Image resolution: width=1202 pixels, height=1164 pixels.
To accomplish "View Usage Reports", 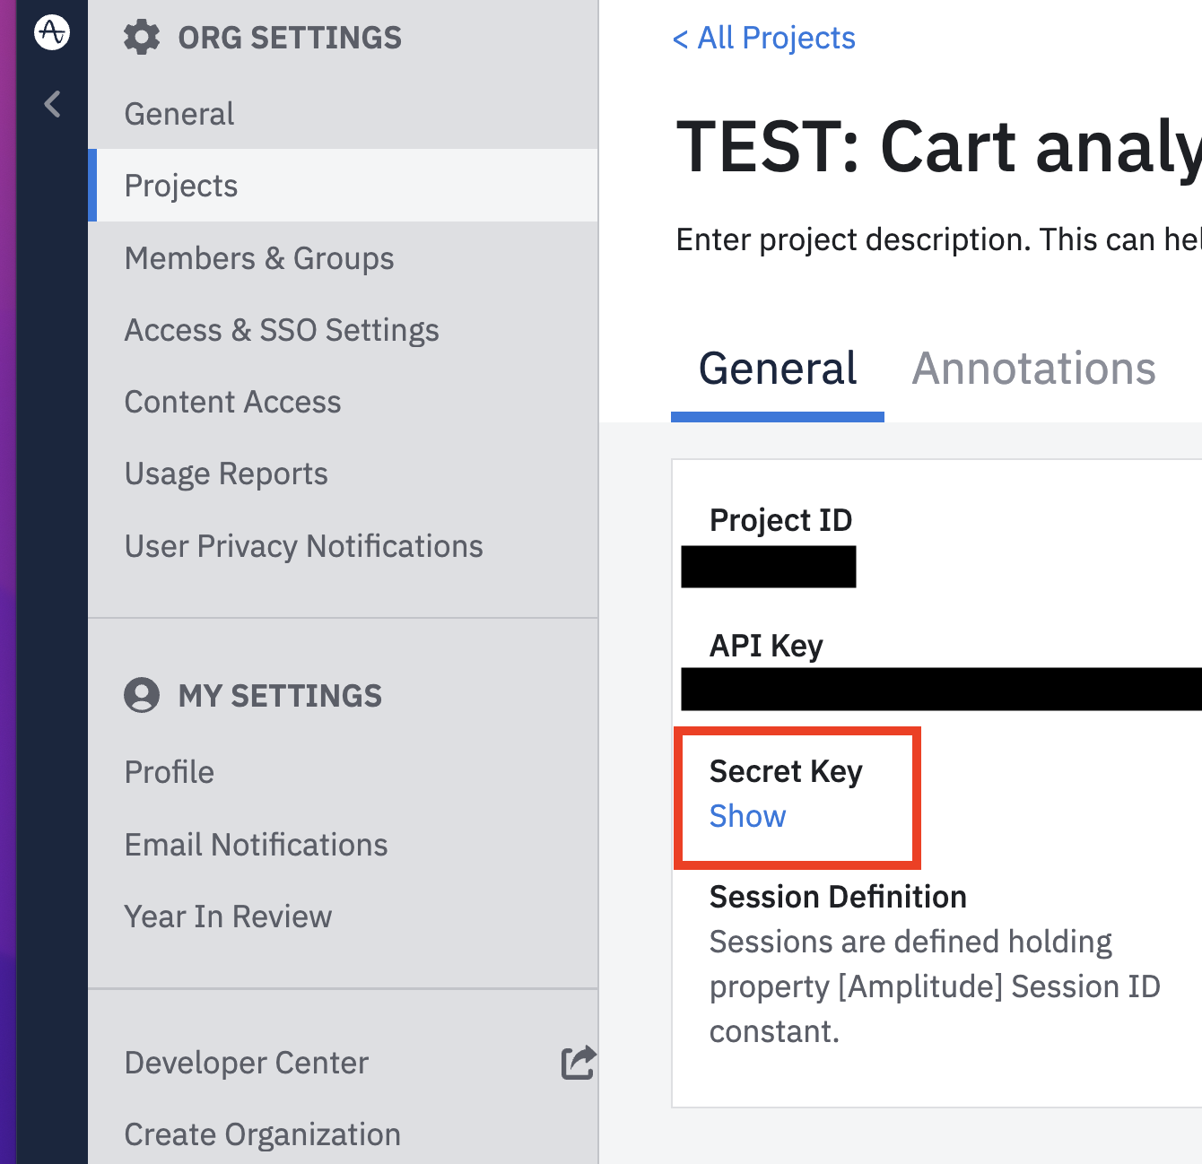I will click(226, 473).
